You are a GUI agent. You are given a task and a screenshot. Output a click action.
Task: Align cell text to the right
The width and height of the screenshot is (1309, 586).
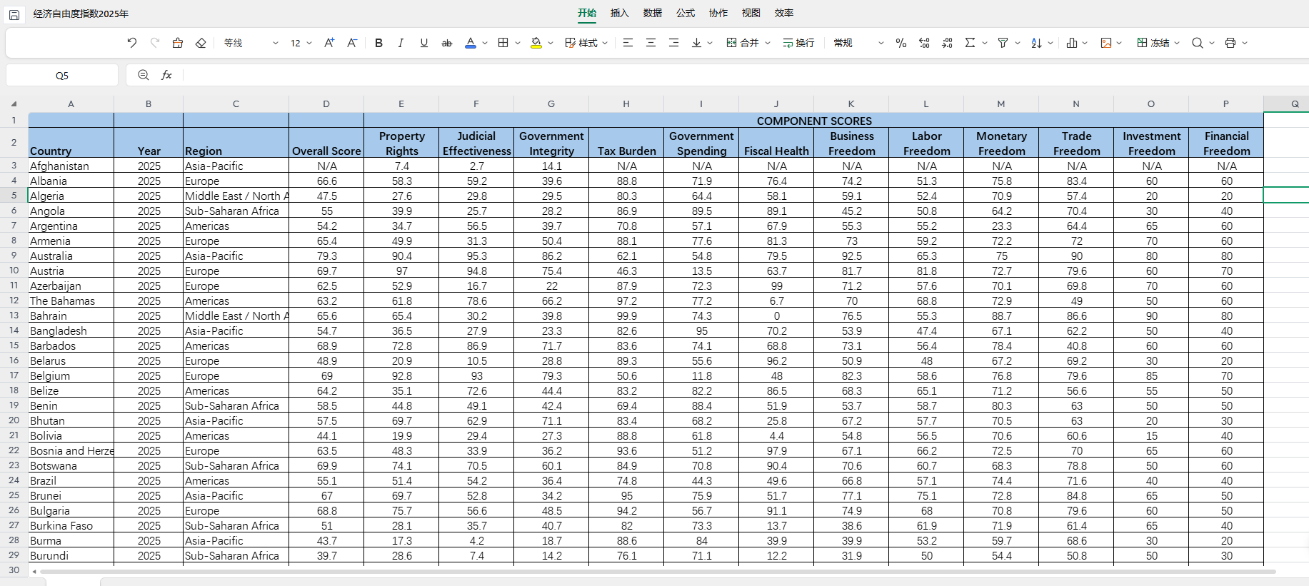coord(673,43)
